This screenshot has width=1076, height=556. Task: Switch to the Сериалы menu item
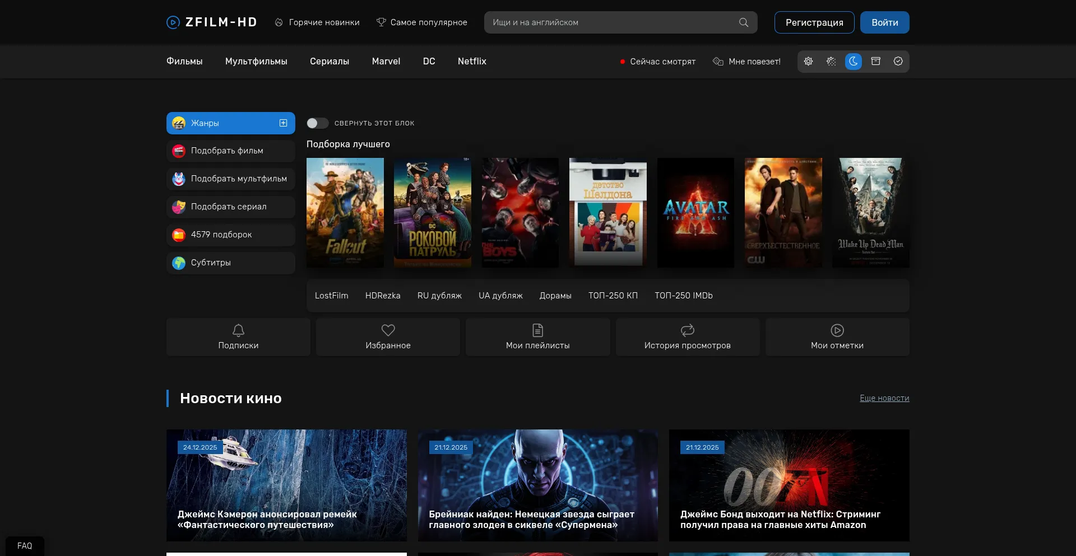point(329,62)
